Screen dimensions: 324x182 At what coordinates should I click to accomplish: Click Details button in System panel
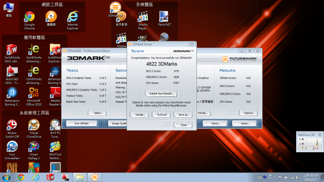204,113
